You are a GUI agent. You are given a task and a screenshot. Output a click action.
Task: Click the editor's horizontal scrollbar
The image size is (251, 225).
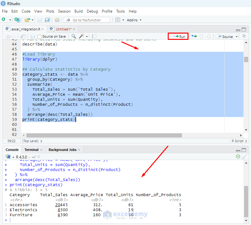click(104, 136)
